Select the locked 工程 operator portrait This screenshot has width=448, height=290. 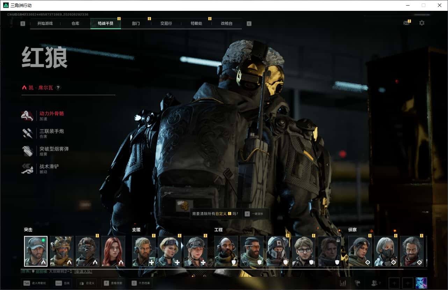tap(330, 251)
